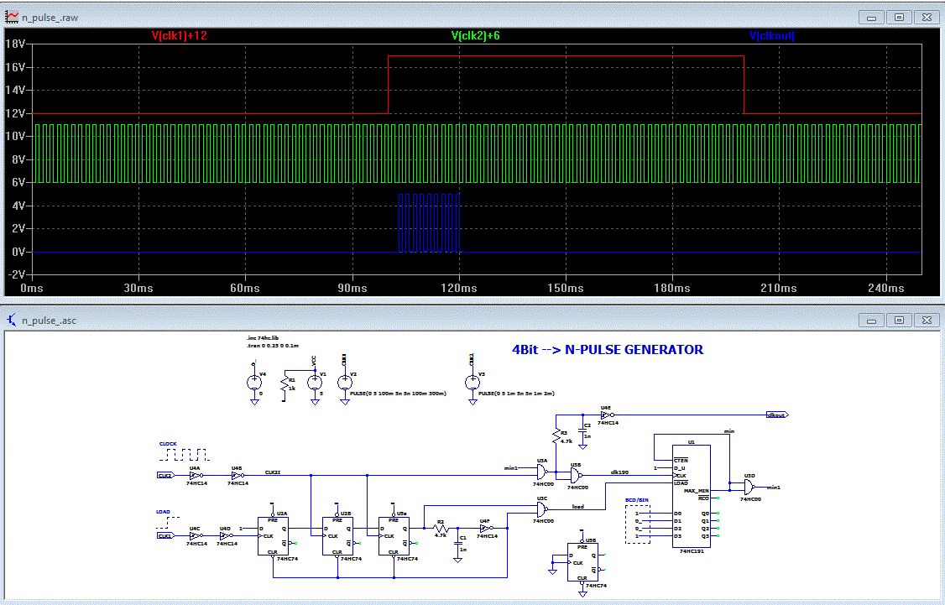945x605 pixels.
Task: Click the 0V label on the vertical axis
Action: click(18, 252)
